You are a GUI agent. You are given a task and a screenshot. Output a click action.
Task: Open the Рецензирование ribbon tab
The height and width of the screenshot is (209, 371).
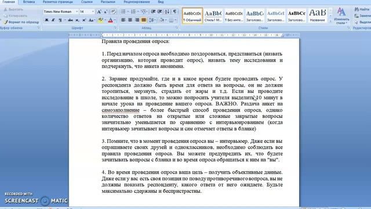137,2
